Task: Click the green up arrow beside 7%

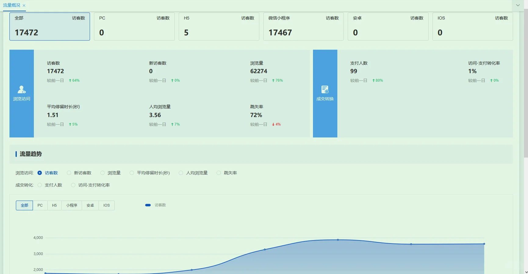Action: click(x=172, y=124)
